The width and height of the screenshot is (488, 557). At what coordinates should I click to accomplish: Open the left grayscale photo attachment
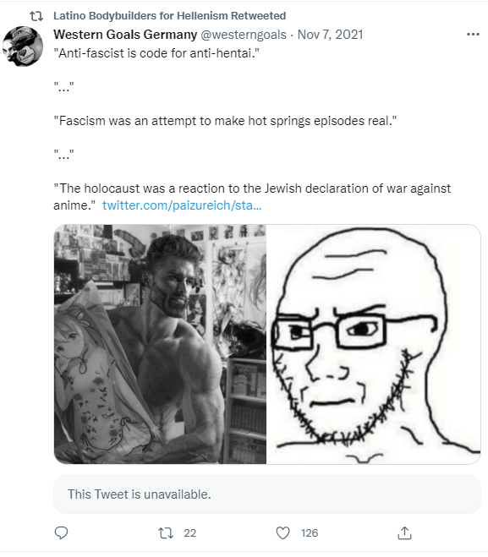160,344
